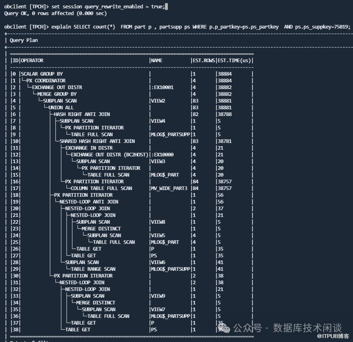Click the VIEW6 name cell
Image resolution: width=353 pixels, height=342 pixels.
(158, 262)
